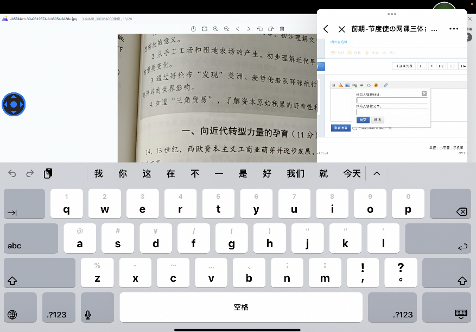Zoom out of the image

pyautogui.click(x=226, y=29)
